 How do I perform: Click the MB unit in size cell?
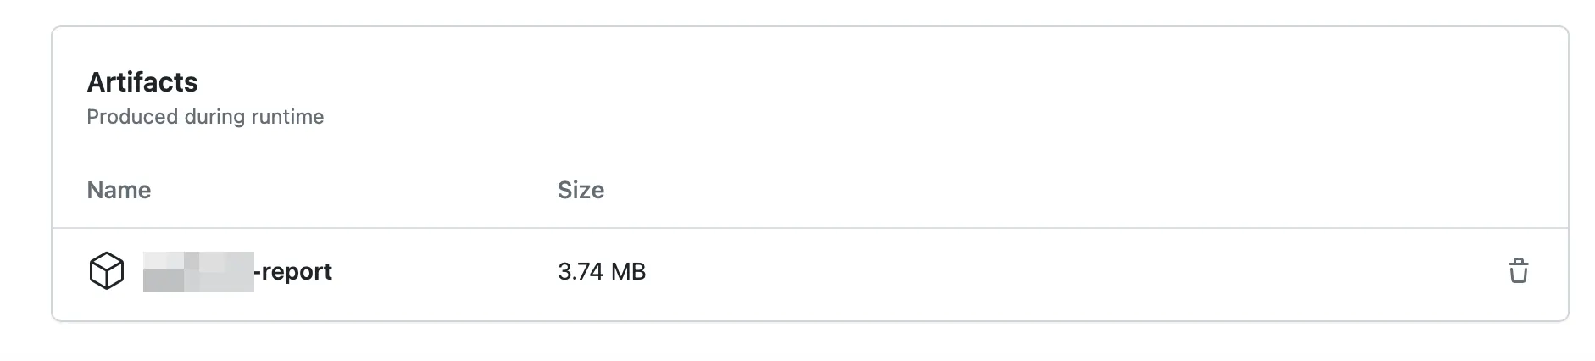point(628,271)
